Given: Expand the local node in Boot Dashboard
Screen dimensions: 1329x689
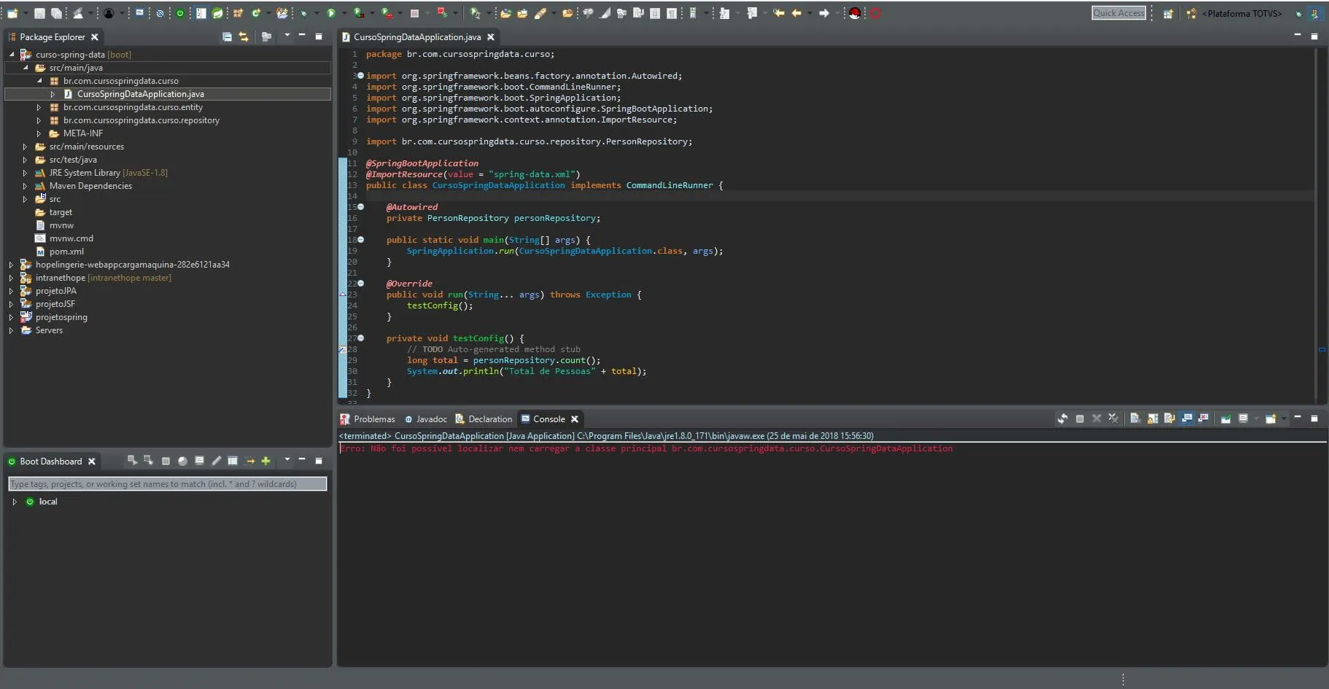Looking at the screenshot, I should point(15,502).
